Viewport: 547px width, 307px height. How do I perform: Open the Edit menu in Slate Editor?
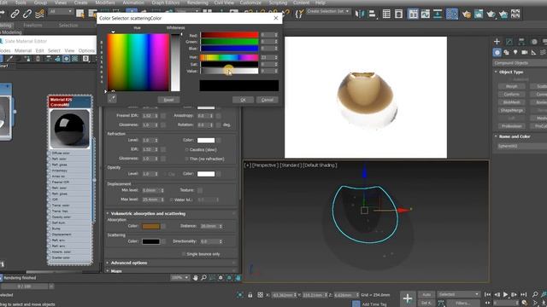point(40,51)
